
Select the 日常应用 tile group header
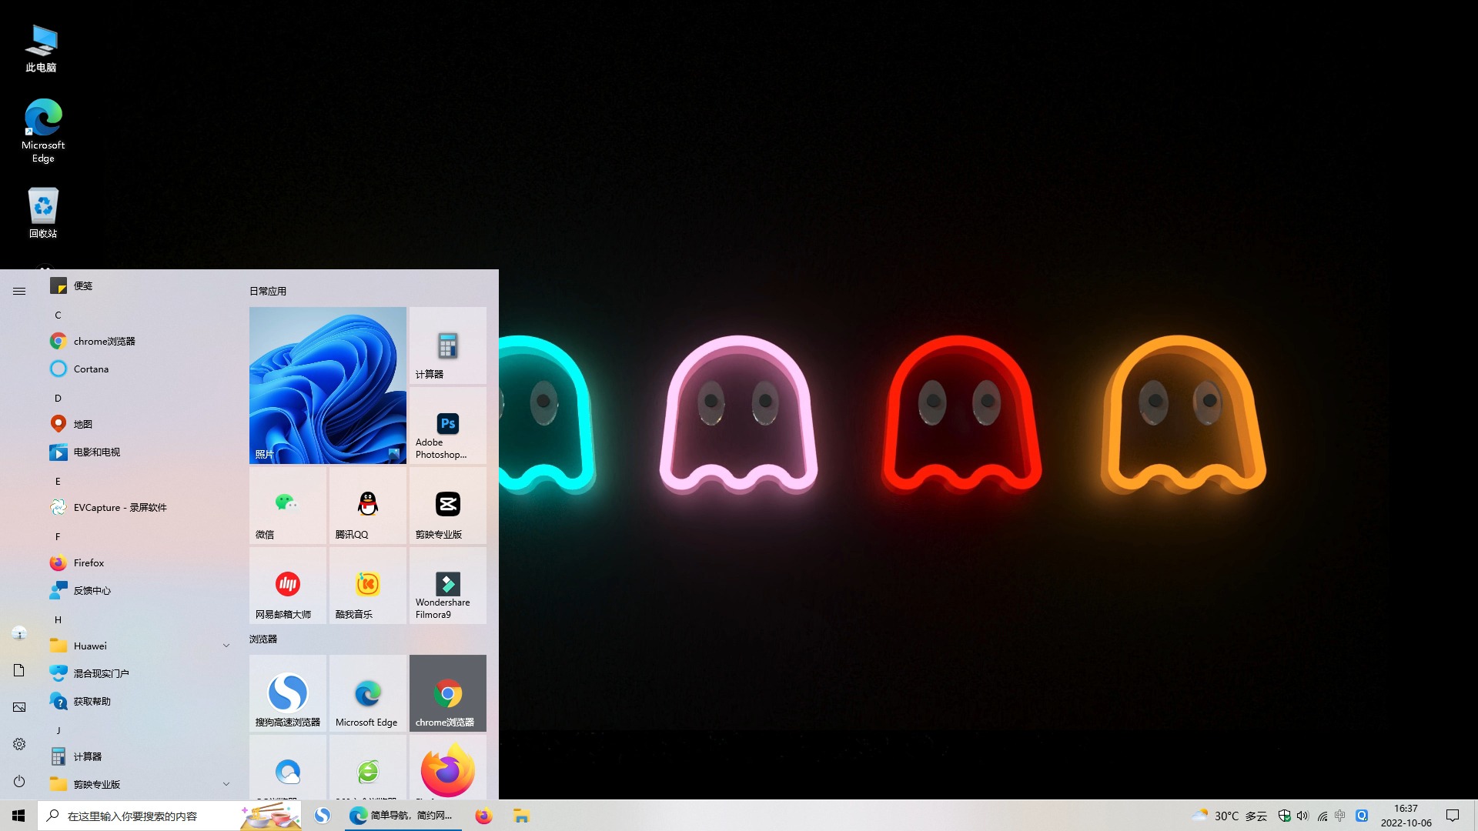click(x=268, y=291)
